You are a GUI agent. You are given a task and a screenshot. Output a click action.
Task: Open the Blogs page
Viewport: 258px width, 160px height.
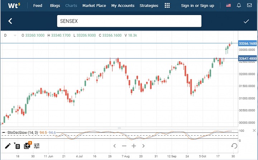click(x=55, y=6)
